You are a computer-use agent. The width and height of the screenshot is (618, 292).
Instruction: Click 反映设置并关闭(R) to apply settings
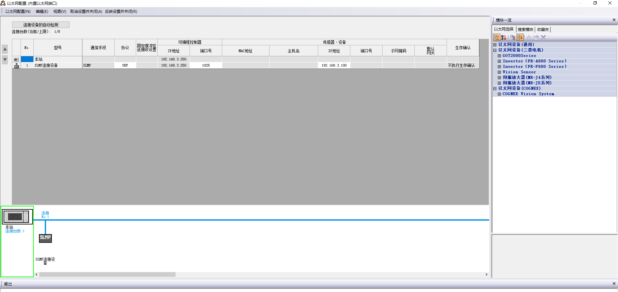click(x=121, y=12)
